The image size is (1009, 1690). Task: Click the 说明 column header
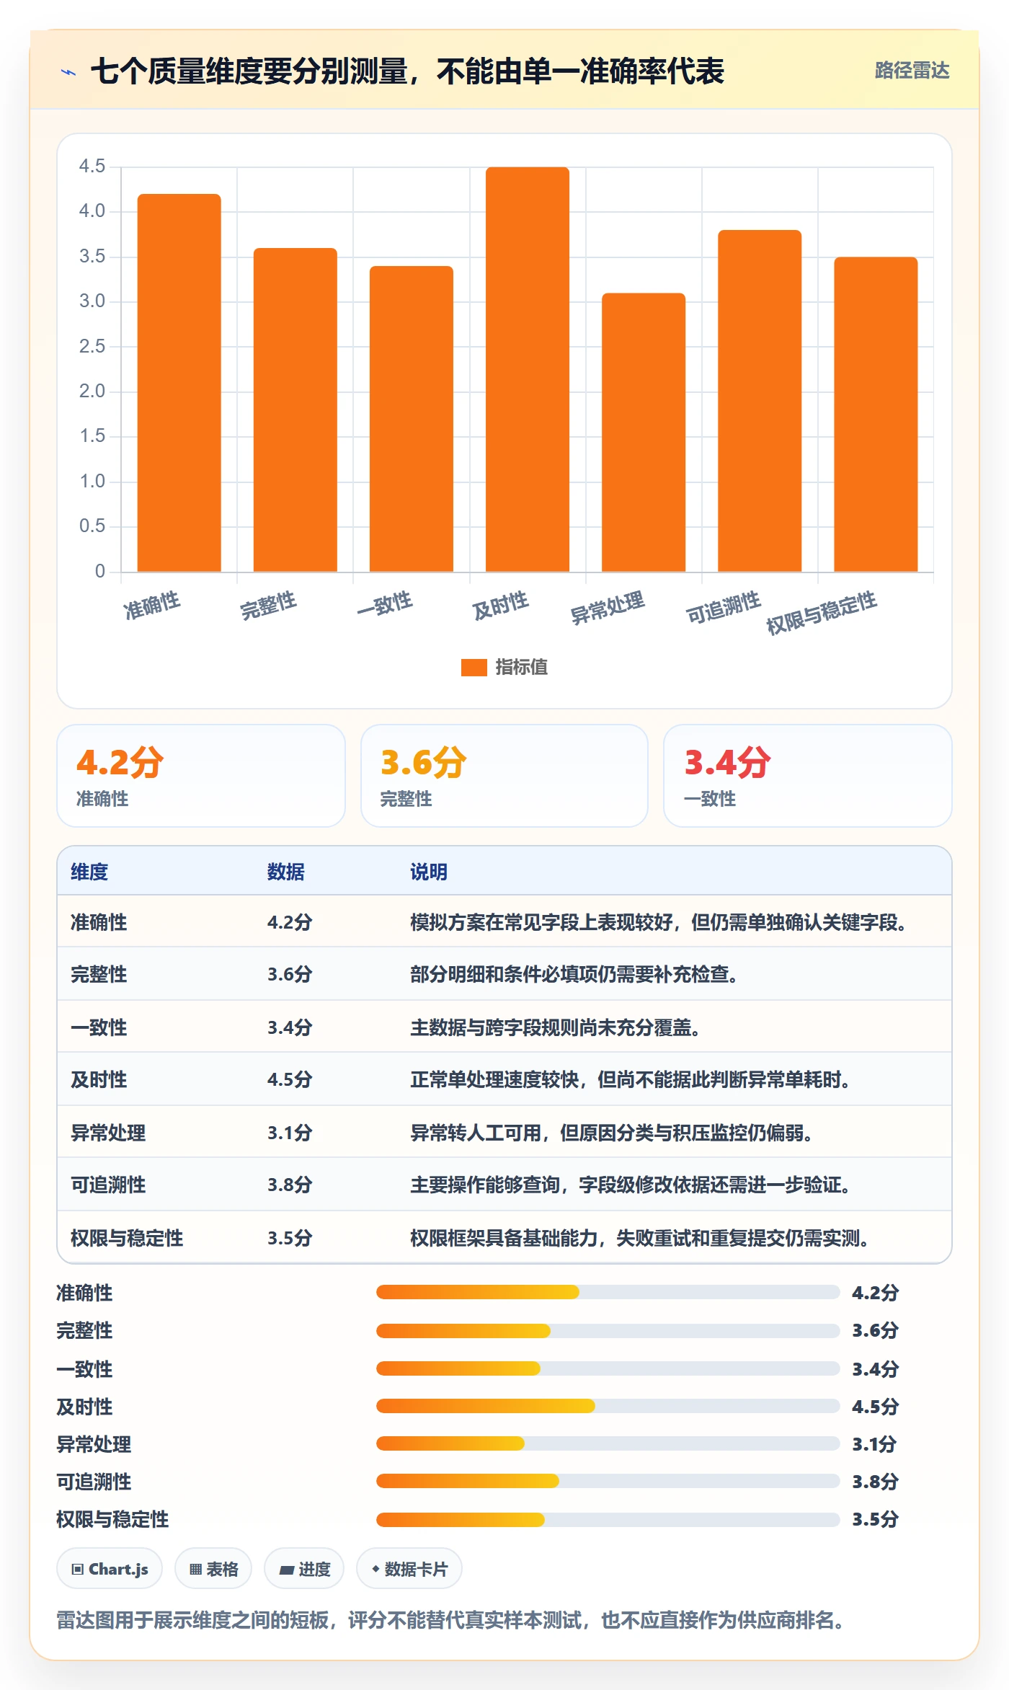429,872
